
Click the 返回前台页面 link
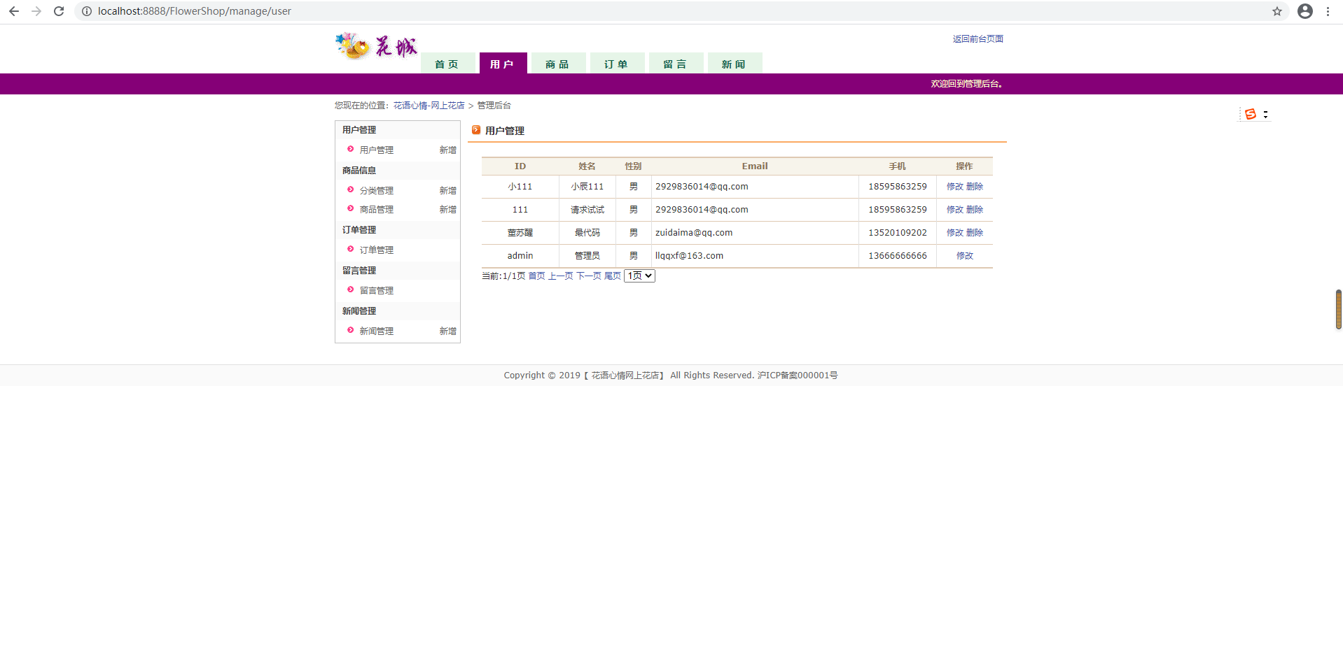(977, 39)
